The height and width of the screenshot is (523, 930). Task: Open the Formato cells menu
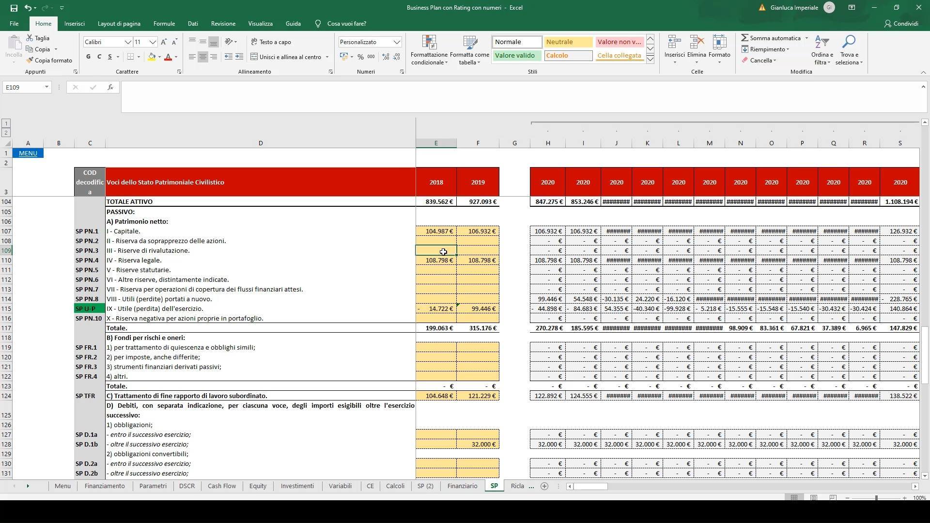click(x=719, y=49)
